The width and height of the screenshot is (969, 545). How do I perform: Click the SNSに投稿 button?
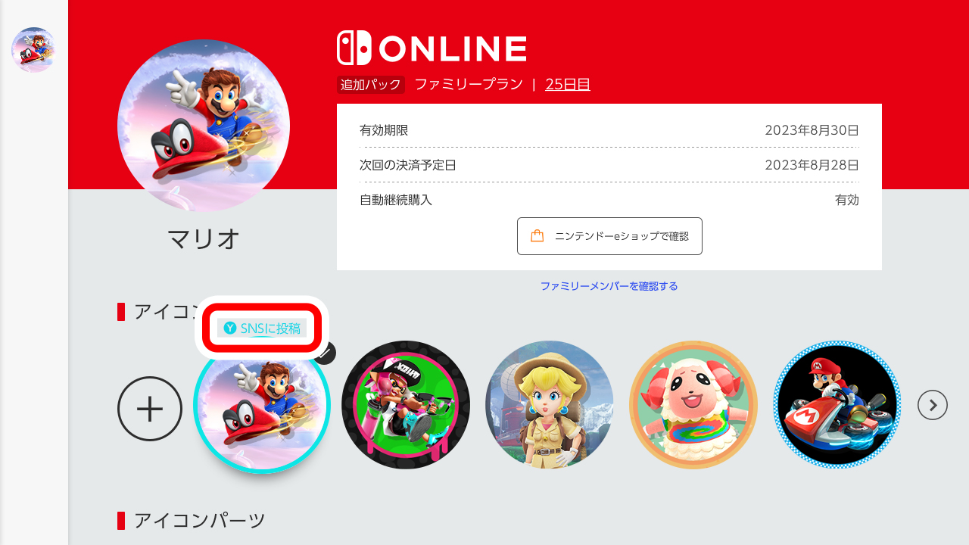click(262, 328)
